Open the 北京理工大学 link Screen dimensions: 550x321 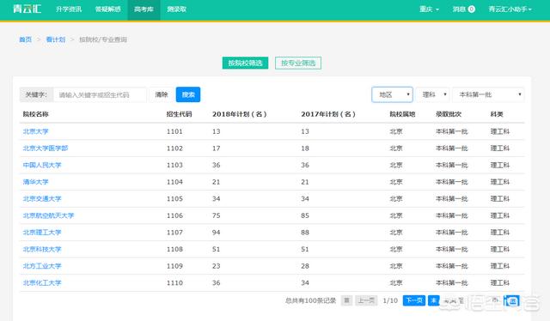coord(42,233)
